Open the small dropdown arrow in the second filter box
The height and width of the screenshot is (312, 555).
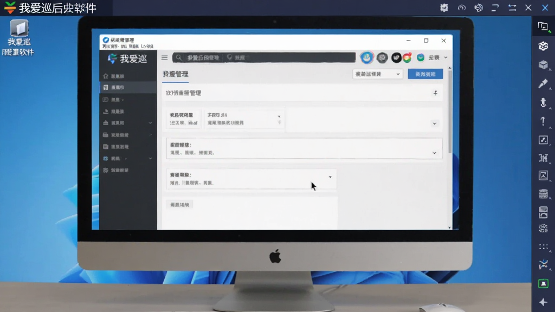(x=279, y=116)
